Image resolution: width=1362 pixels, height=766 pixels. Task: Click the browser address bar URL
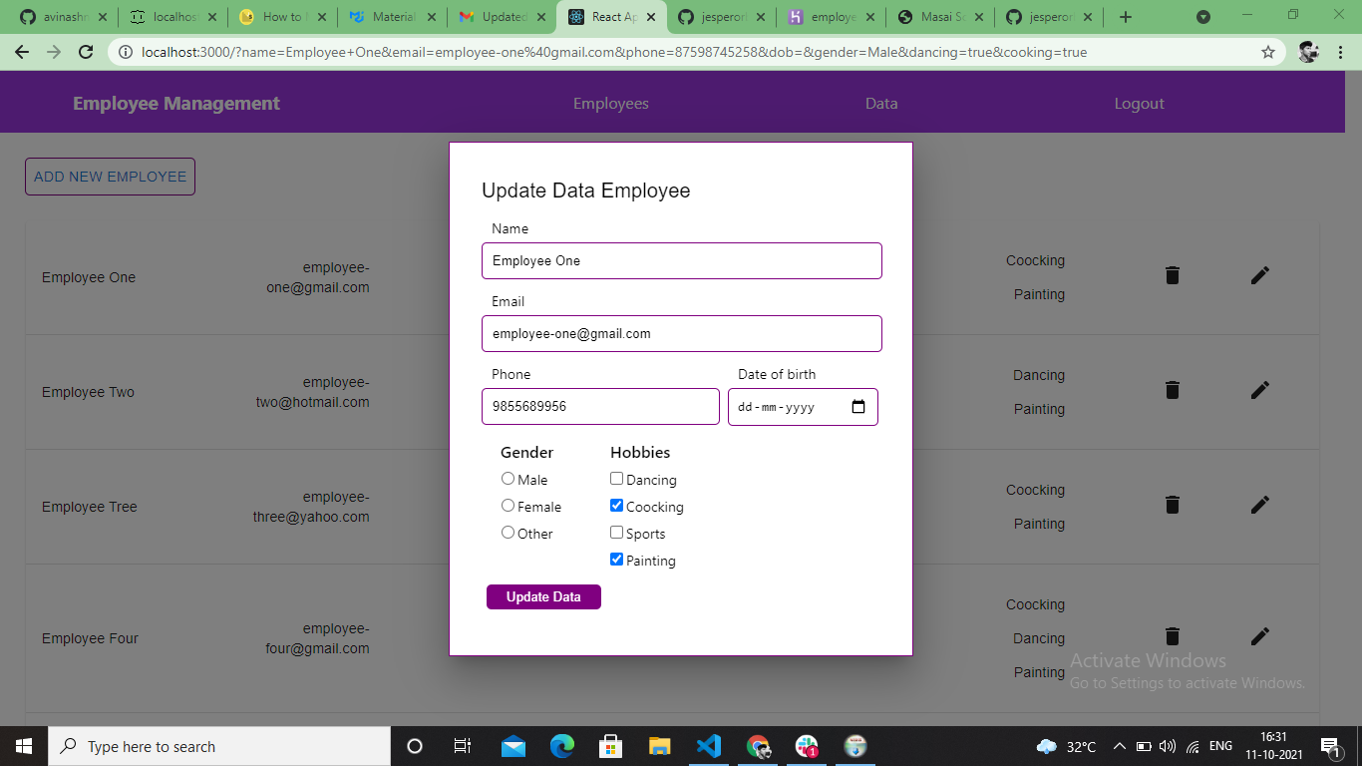pyautogui.click(x=614, y=52)
